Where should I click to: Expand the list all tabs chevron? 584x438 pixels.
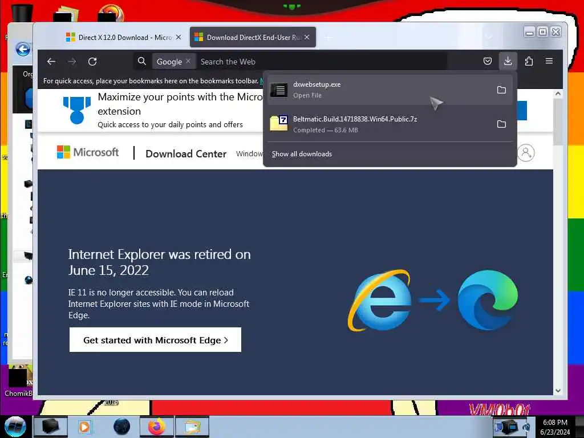click(489, 37)
